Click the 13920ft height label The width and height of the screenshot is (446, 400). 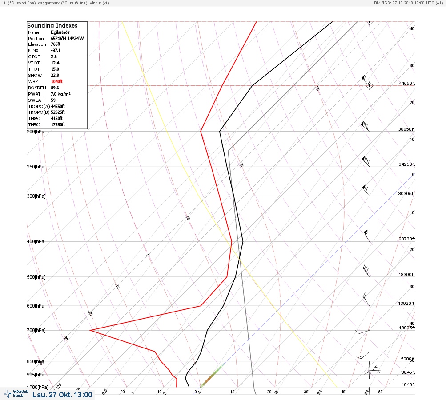click(406, 304)
